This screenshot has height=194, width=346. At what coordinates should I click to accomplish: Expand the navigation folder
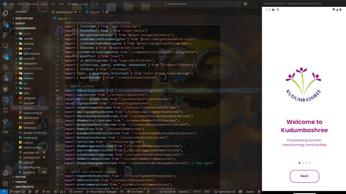(x=30, y=63)
